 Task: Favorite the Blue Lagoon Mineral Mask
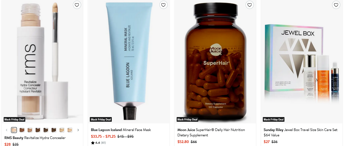[163, 5]
